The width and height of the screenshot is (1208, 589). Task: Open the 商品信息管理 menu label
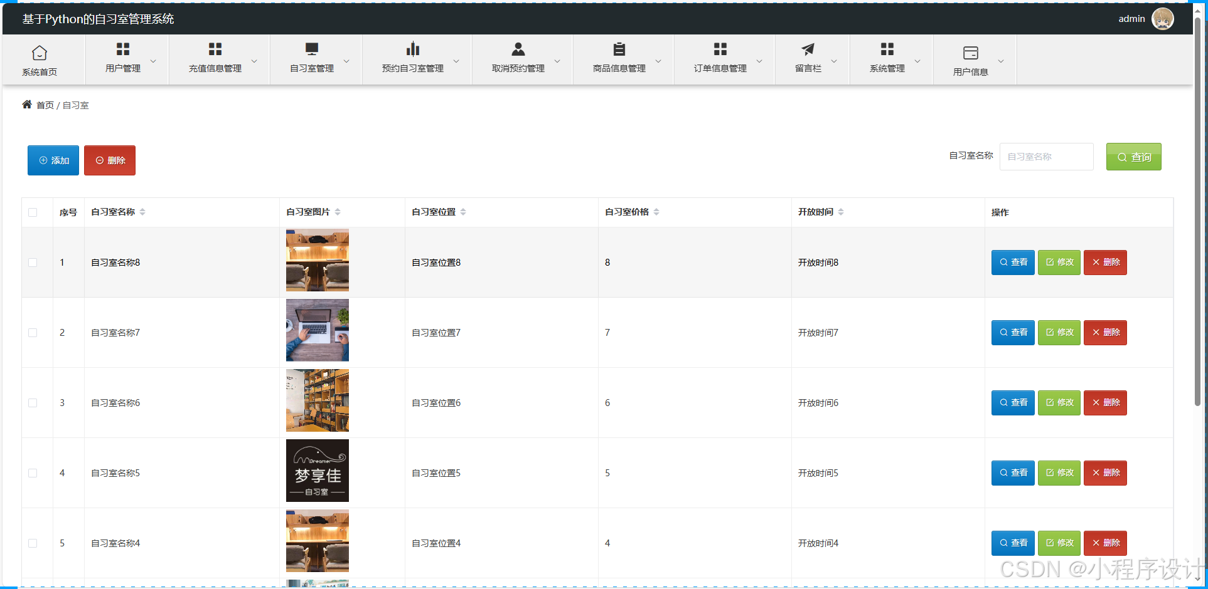click(619, 68)
